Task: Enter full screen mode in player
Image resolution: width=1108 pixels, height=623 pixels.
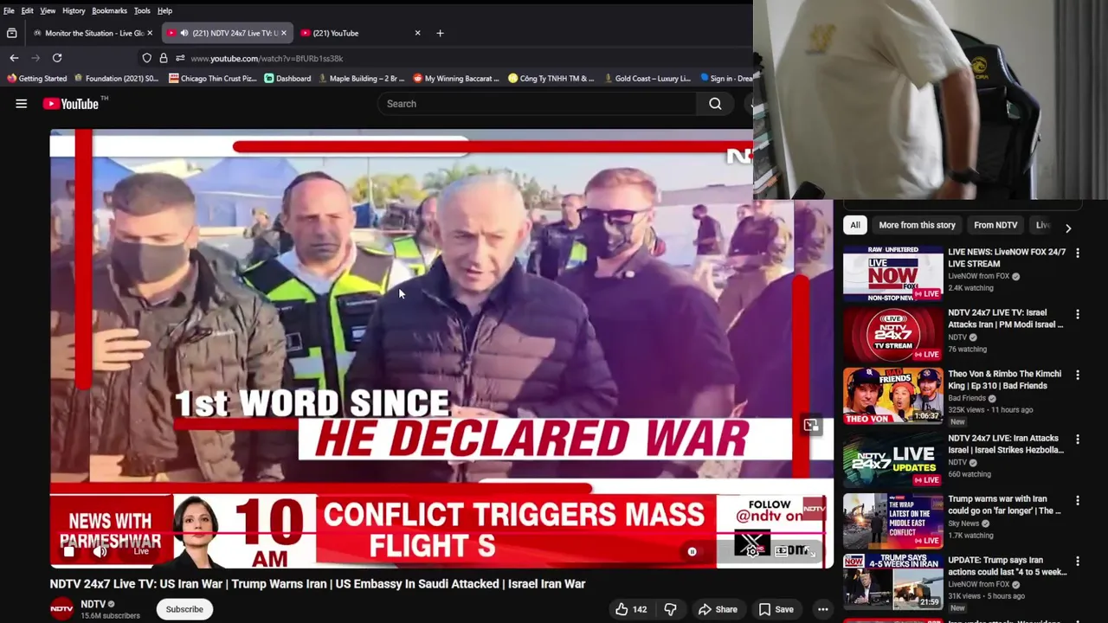Action: pos(811,551)
